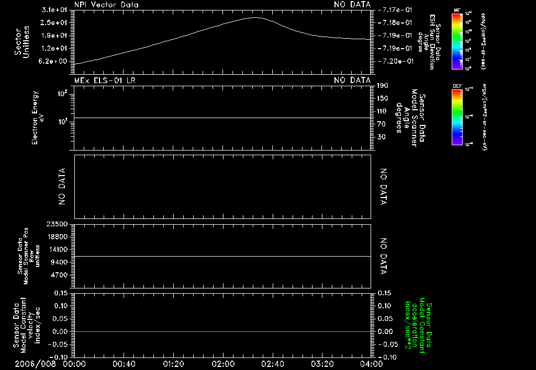Click the '-7.17e-01' elevation tick value
This screenshot has width=536, height=370.
(395, 10)
